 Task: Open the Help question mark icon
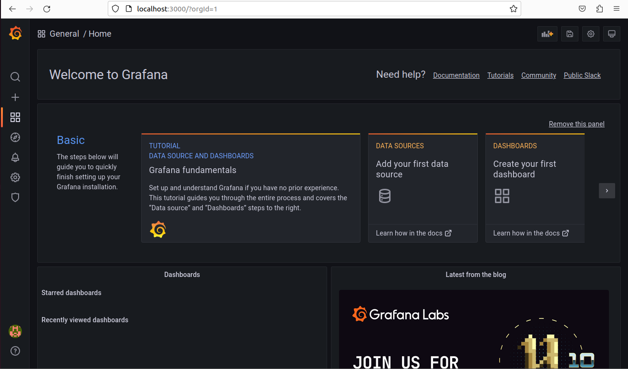(15, 351)
